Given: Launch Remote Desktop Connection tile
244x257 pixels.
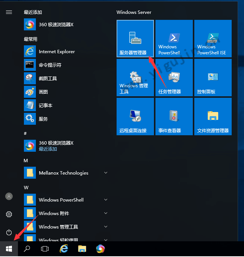Looking at the screenshot, I should 135,117.
